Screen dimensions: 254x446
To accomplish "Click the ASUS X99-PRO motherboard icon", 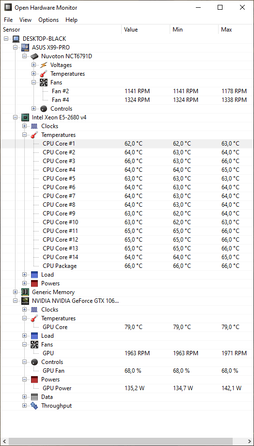I will click(x=25, y=48).
